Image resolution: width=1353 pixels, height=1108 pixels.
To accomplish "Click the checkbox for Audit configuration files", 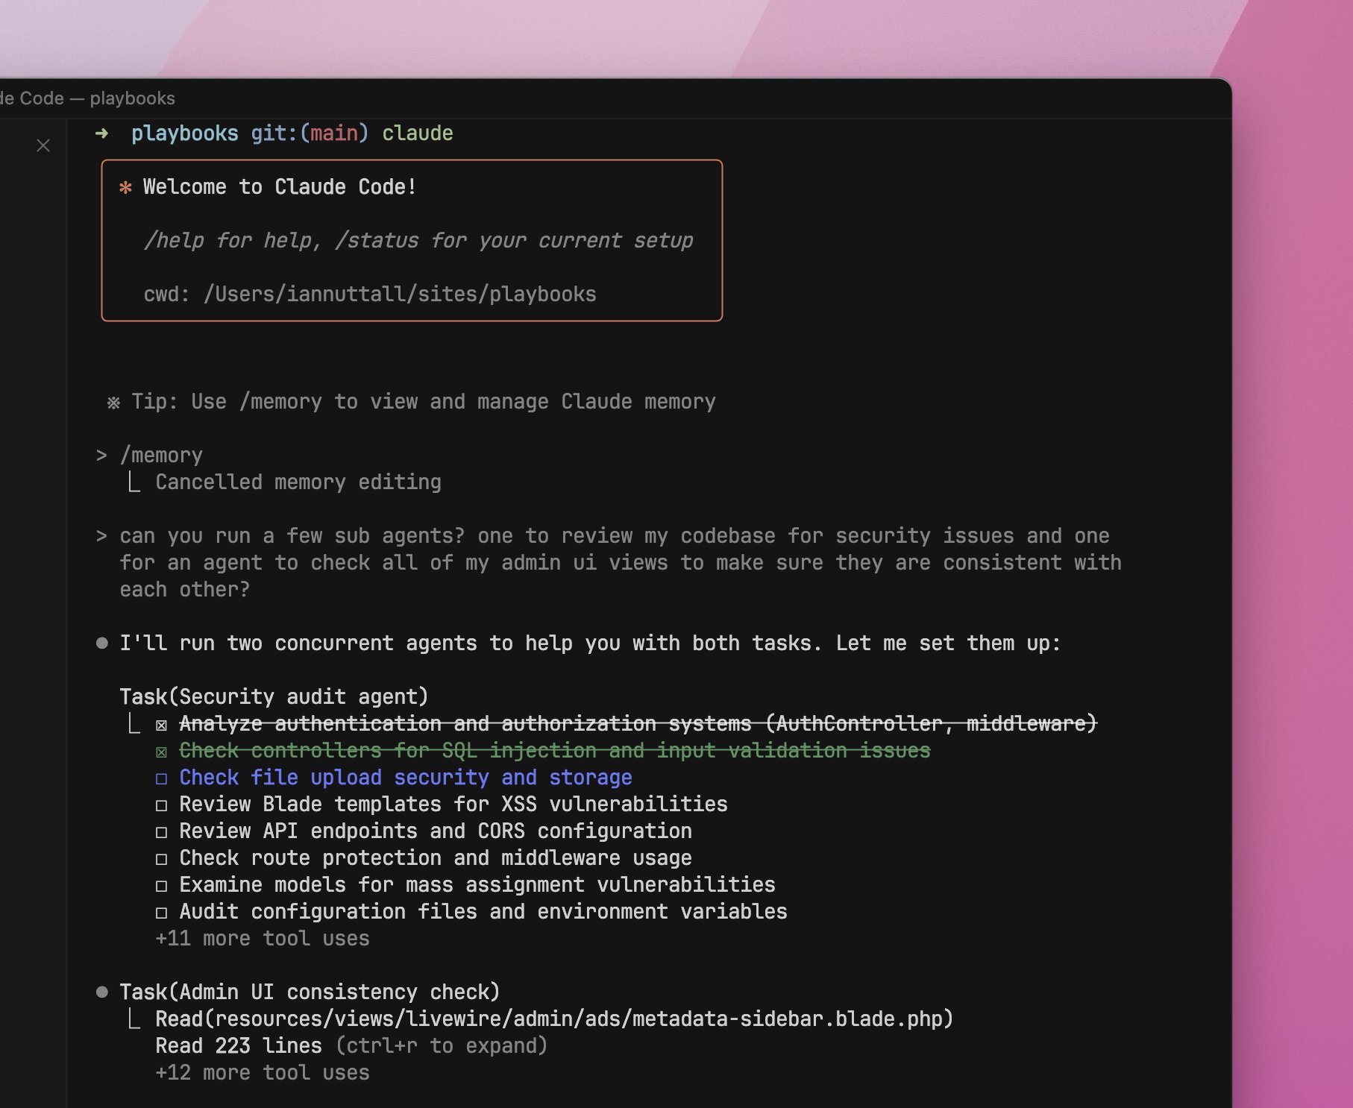I will click(161, 913).
